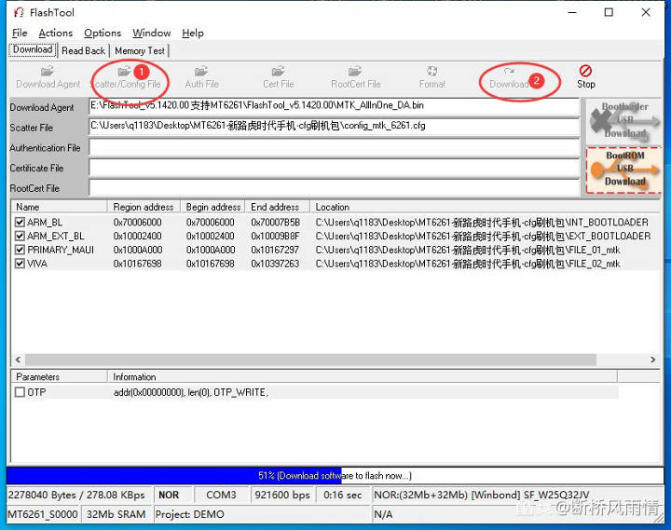Open Scatter/Config File from toolbar

(x=125, y=76)
